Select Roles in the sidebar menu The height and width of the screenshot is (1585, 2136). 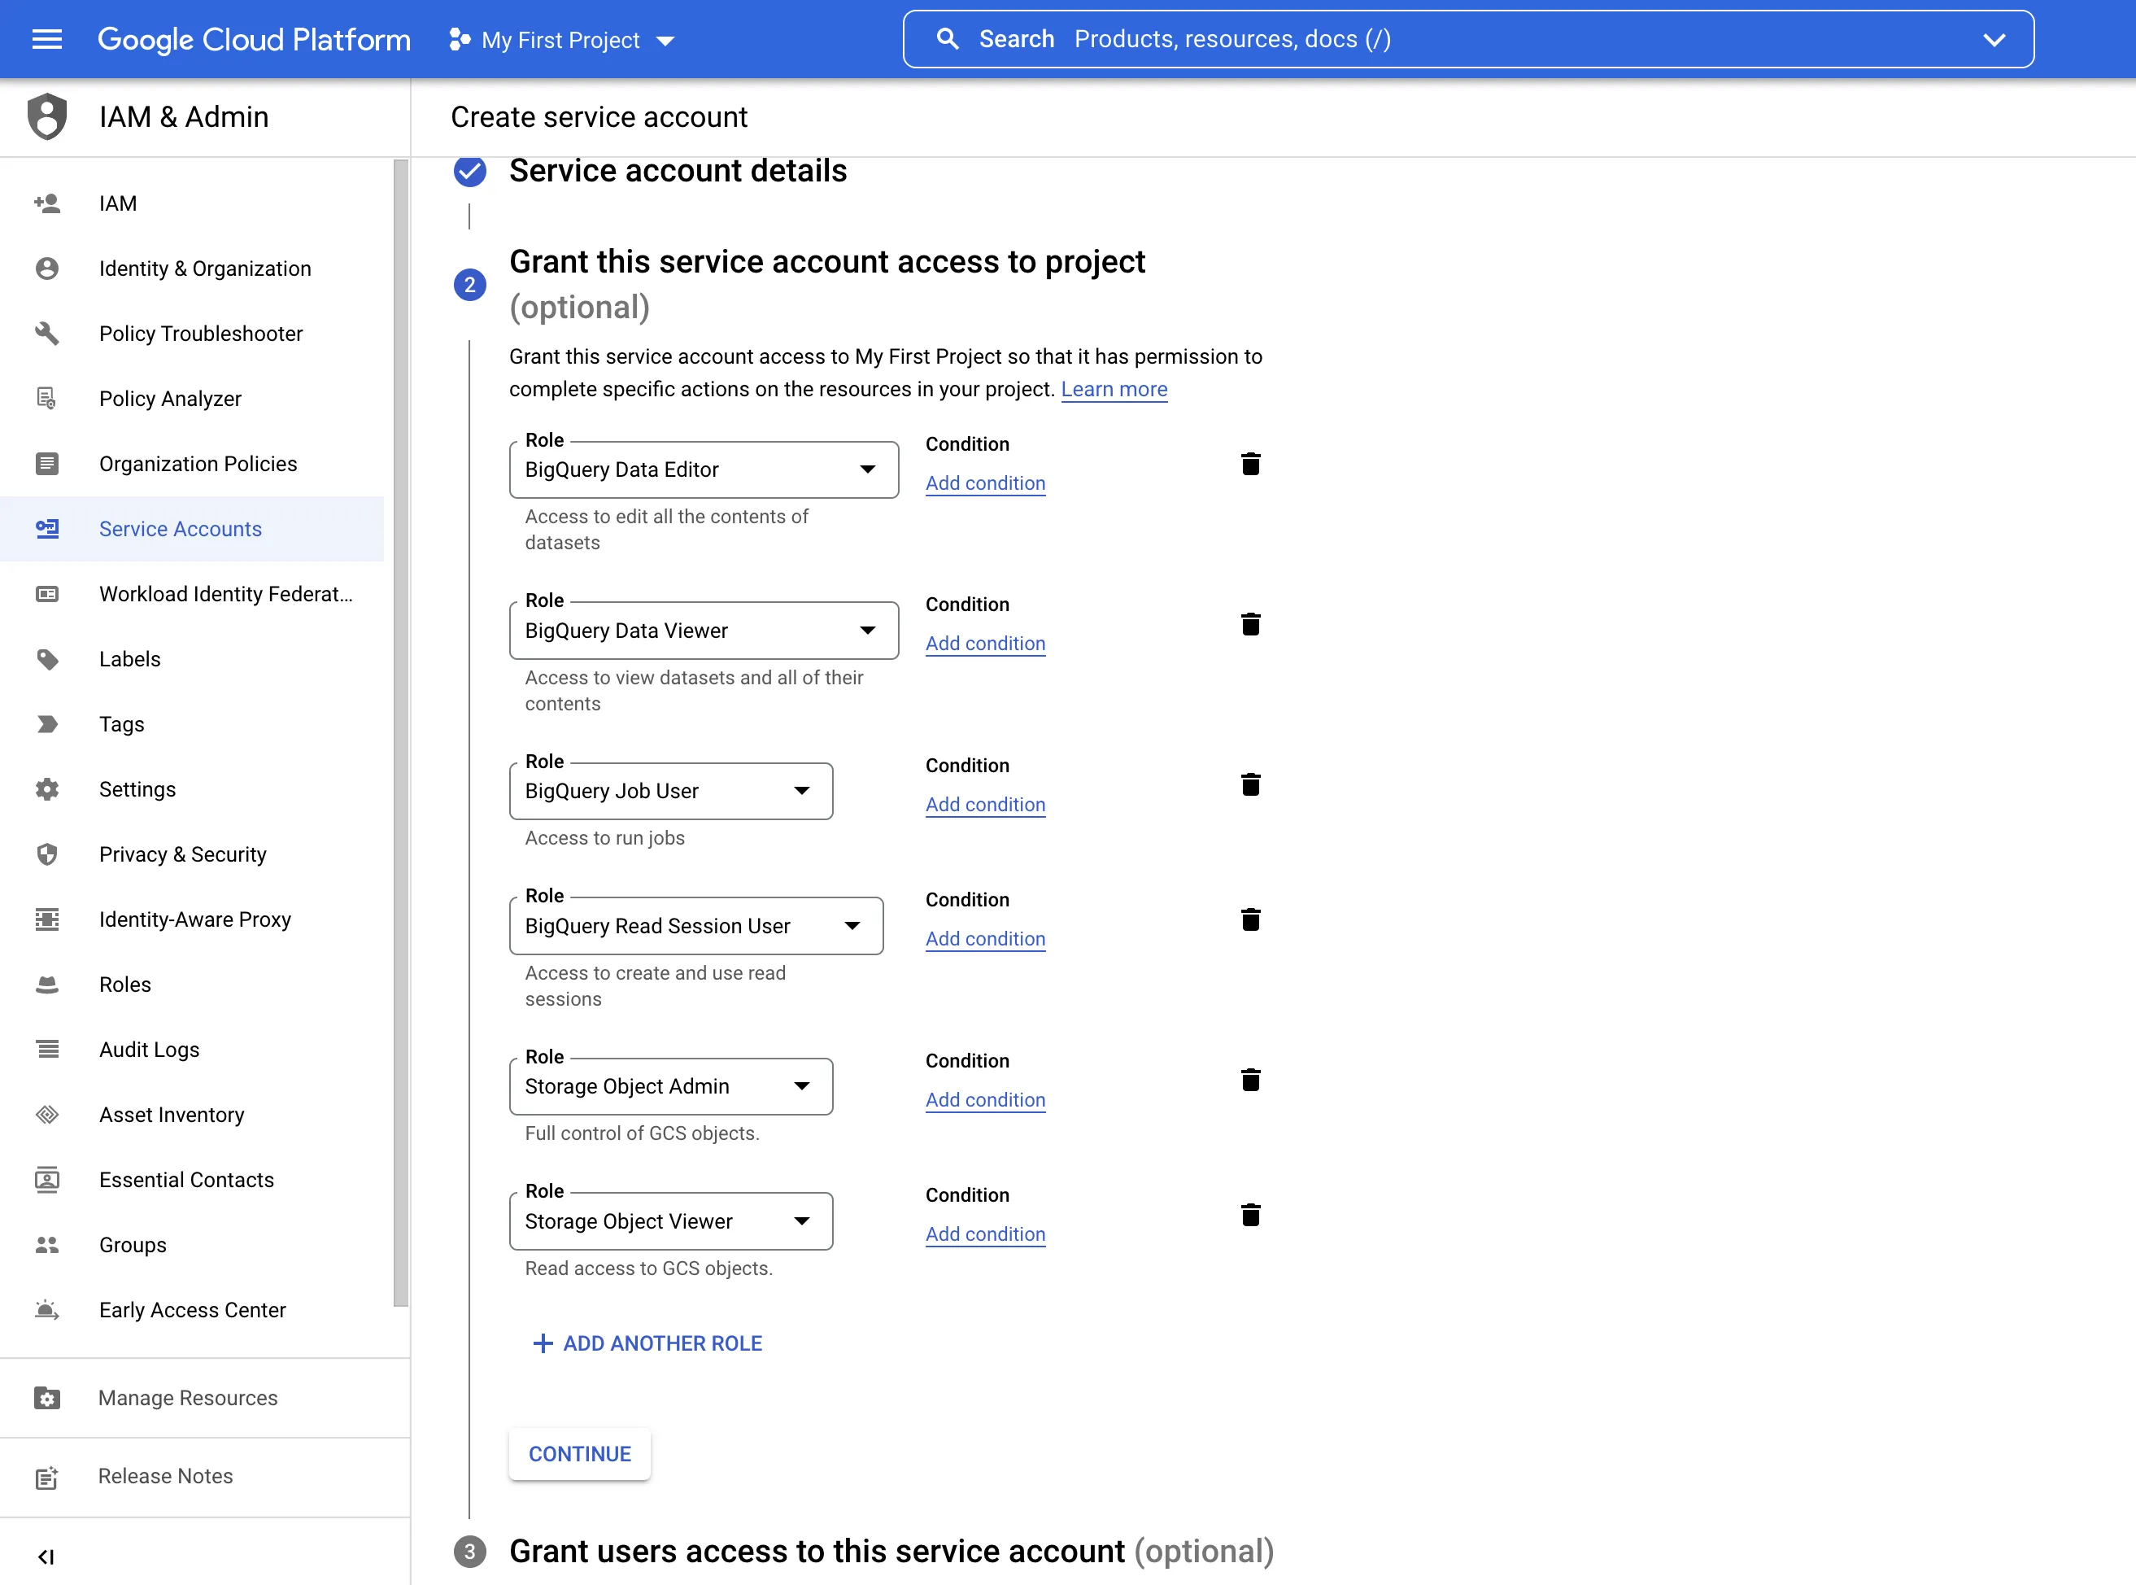point(124,984)
